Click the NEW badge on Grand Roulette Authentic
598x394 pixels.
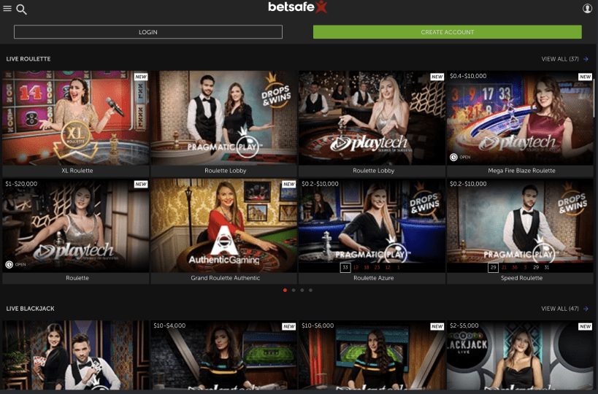tap(289, 184)
